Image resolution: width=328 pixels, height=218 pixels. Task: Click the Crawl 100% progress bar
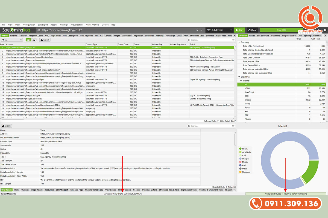281,30
